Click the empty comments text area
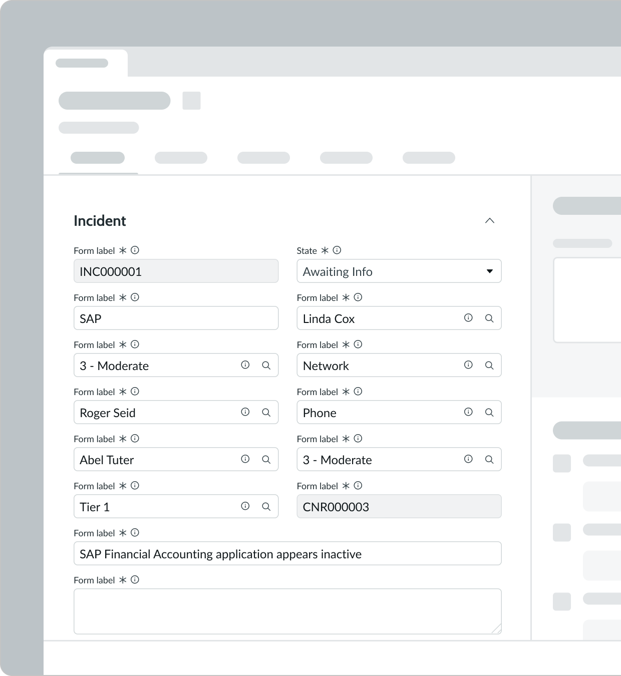621x676 pixels. coord(287,610)
